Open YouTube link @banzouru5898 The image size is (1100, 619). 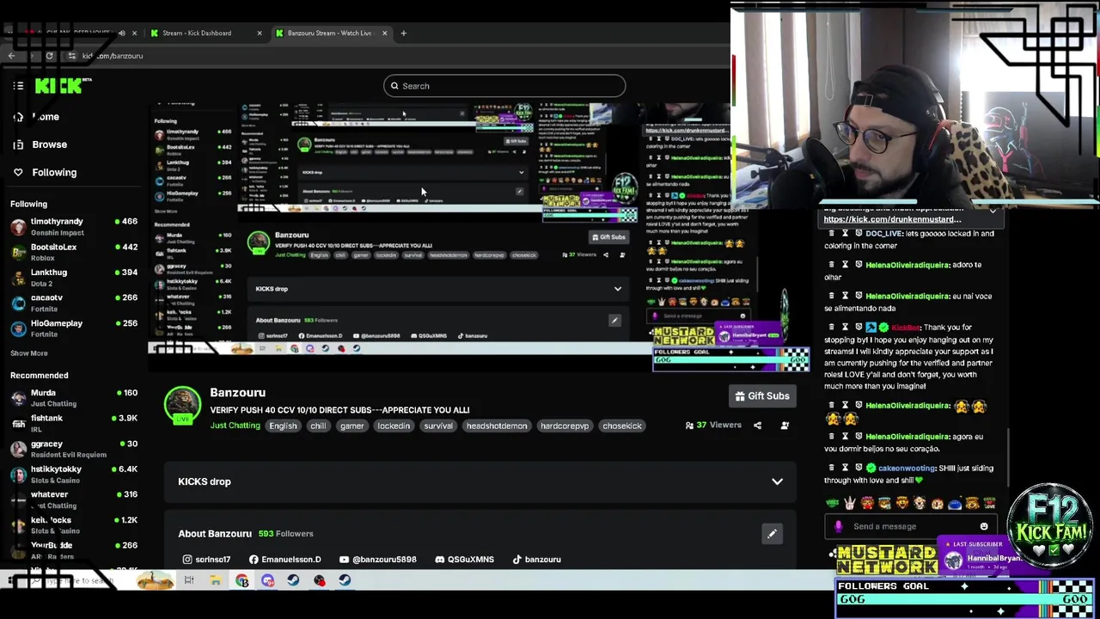click(x=378, y=560)
